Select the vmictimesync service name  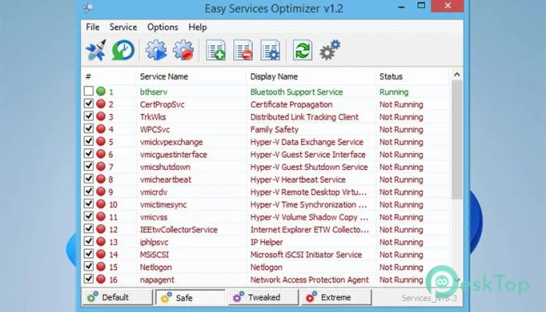163,204
